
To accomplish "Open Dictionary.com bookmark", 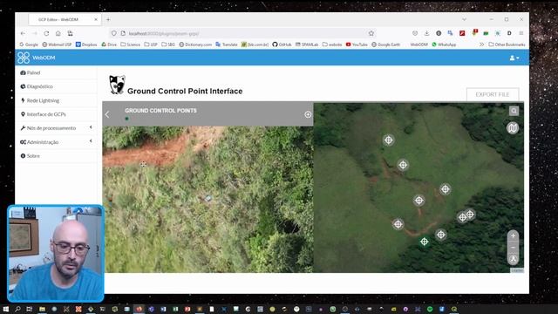I will click(x=195, y=44).
